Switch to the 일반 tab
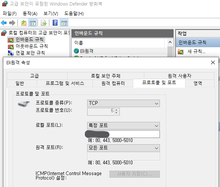 [x=22, y=83]
